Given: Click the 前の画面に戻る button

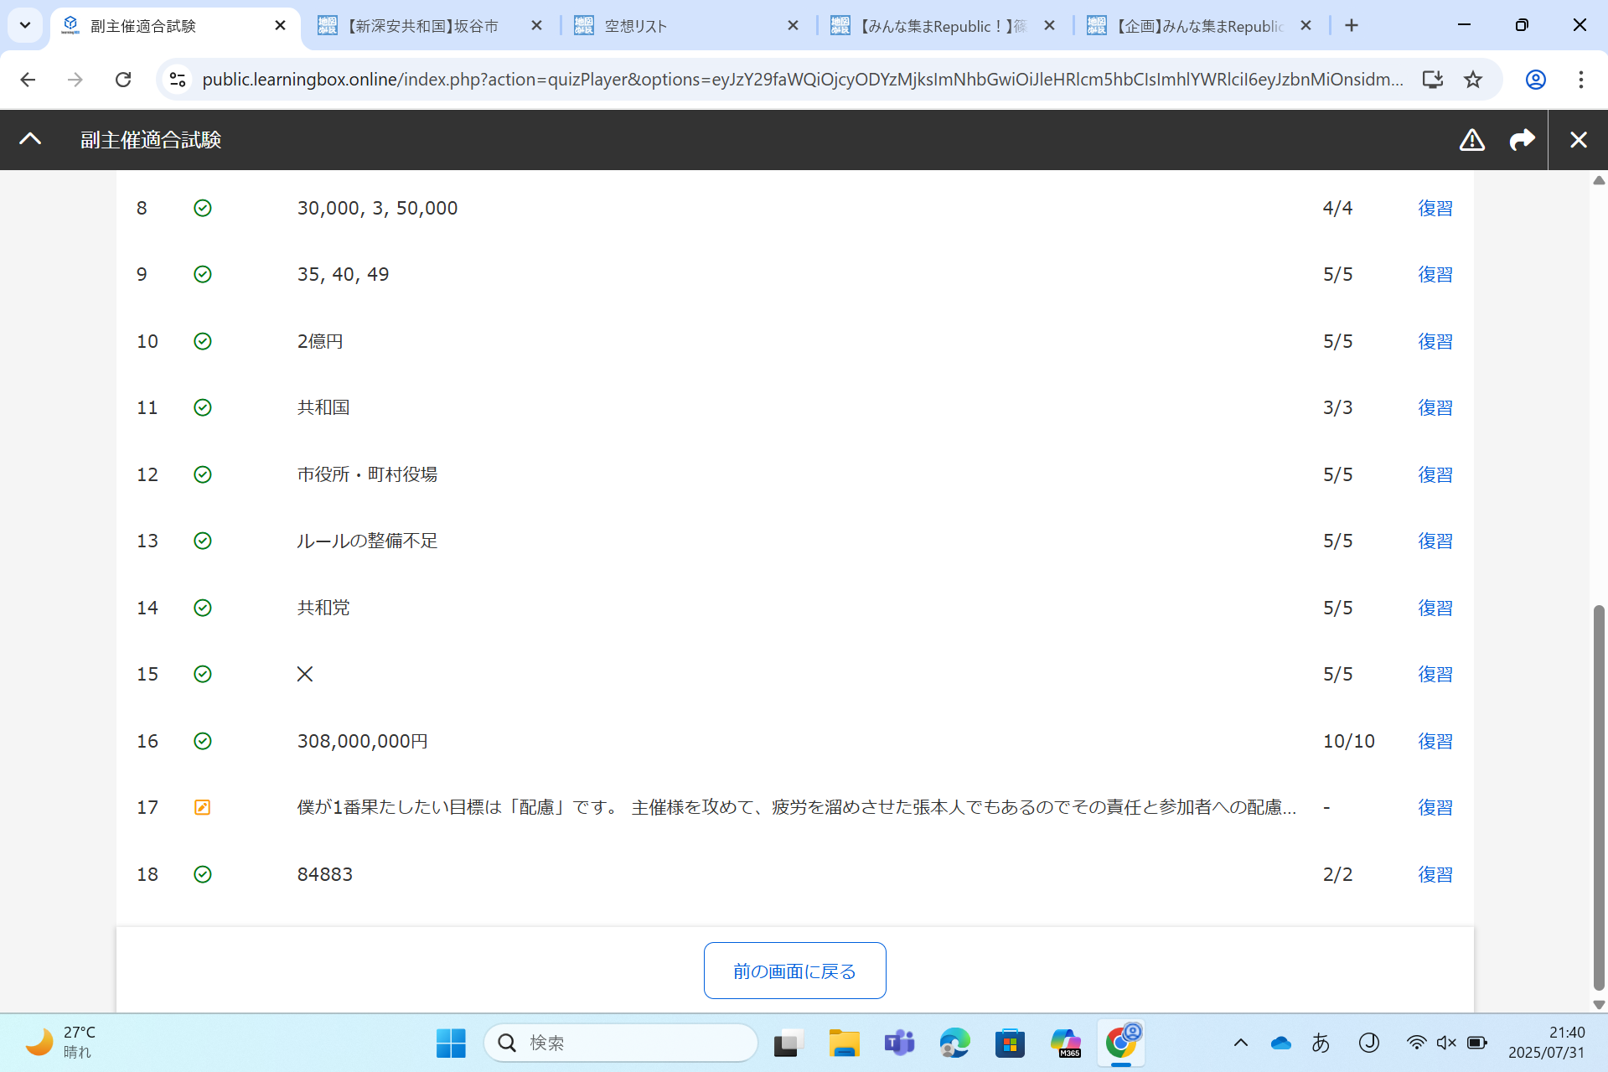Looking at the screenshot, I should click(x=794, y=971).
